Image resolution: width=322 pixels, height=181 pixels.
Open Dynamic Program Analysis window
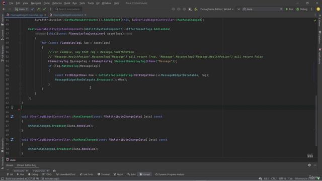(x=170, y=174)
